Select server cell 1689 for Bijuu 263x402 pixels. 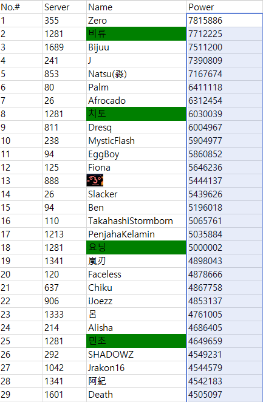[x=64, y=47]
